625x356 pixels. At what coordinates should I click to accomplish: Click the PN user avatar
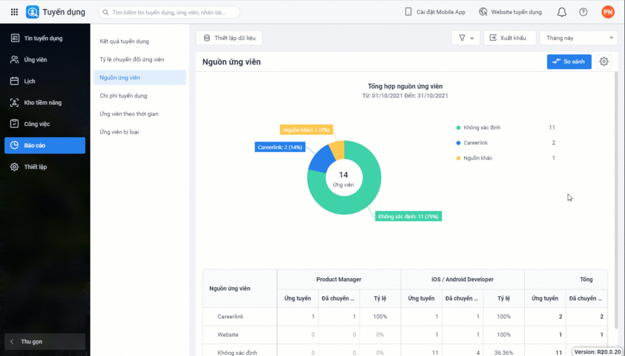[x=607, y=12]
